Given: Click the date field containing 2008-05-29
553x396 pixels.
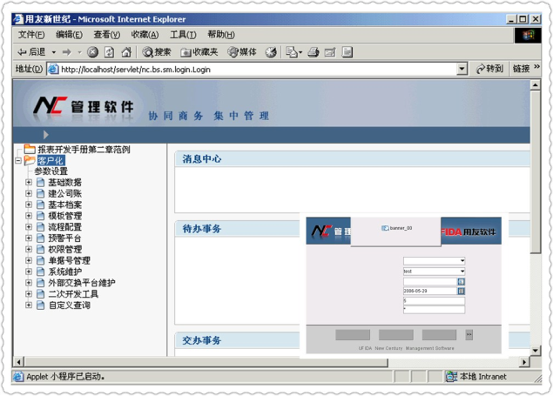Looking at the screenshot, I should point(428,292).
